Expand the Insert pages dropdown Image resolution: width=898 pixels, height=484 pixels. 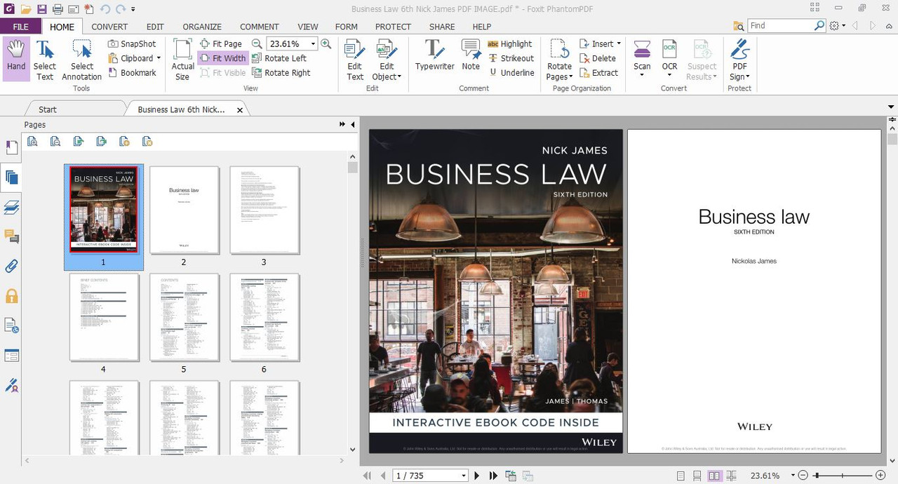point(619,43)
